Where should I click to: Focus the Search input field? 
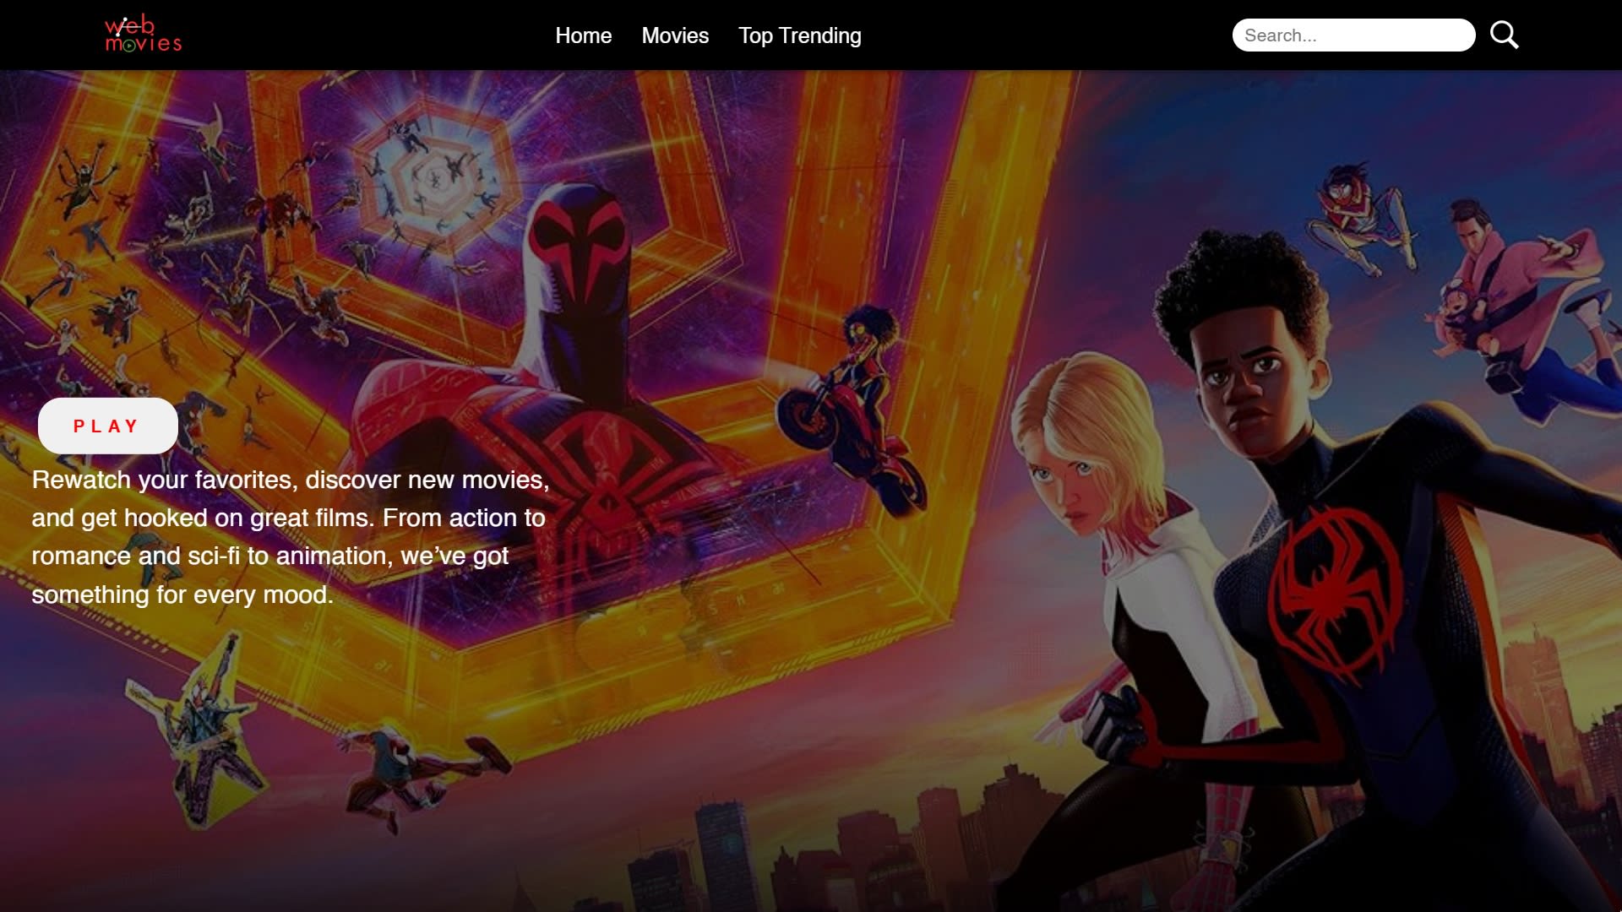coord(1353,35)
